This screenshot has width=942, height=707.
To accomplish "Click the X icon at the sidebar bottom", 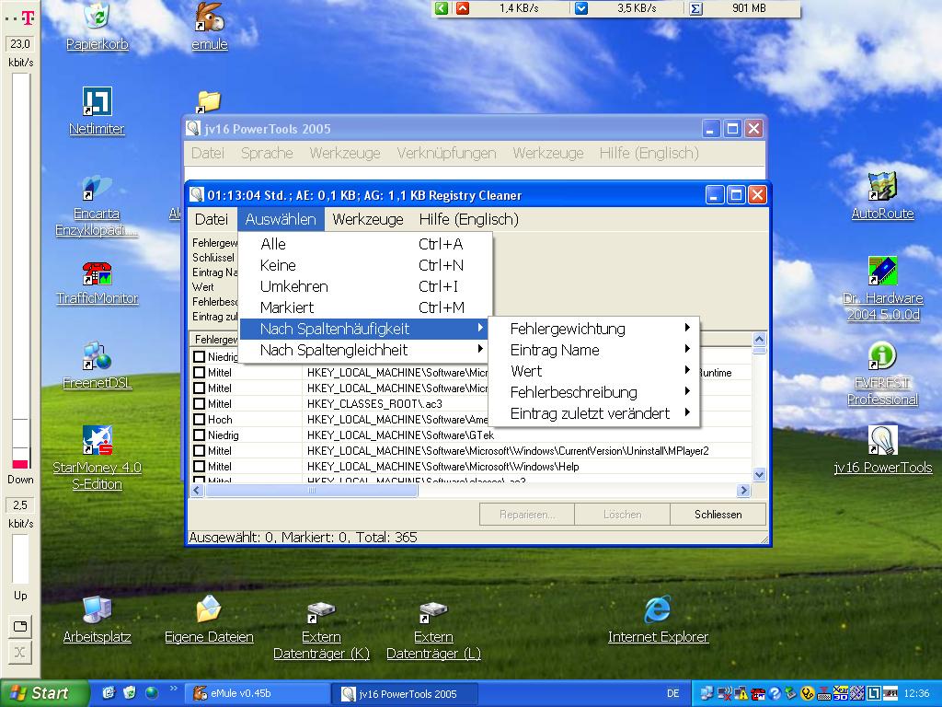I will click(20, 653).
